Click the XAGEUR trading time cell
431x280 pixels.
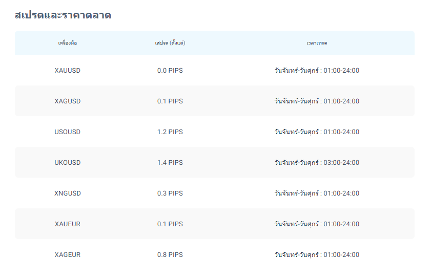317,255
